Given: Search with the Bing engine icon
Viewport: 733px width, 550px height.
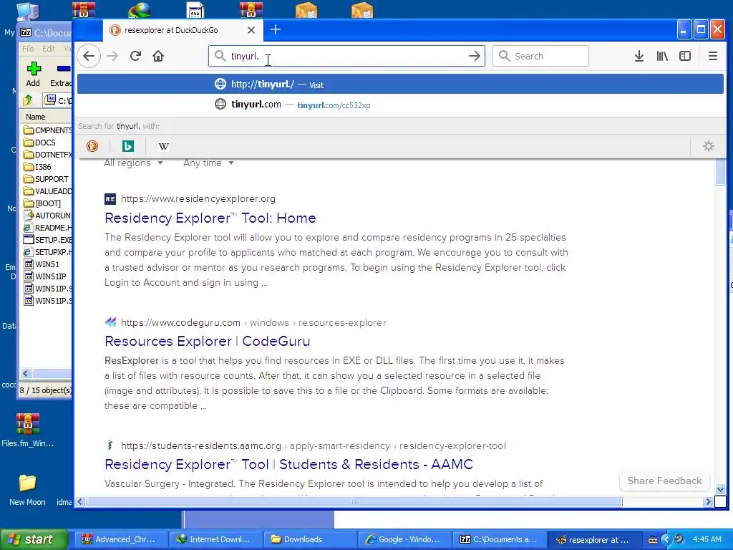Looking at the screenshot, I should coord(127,146).
